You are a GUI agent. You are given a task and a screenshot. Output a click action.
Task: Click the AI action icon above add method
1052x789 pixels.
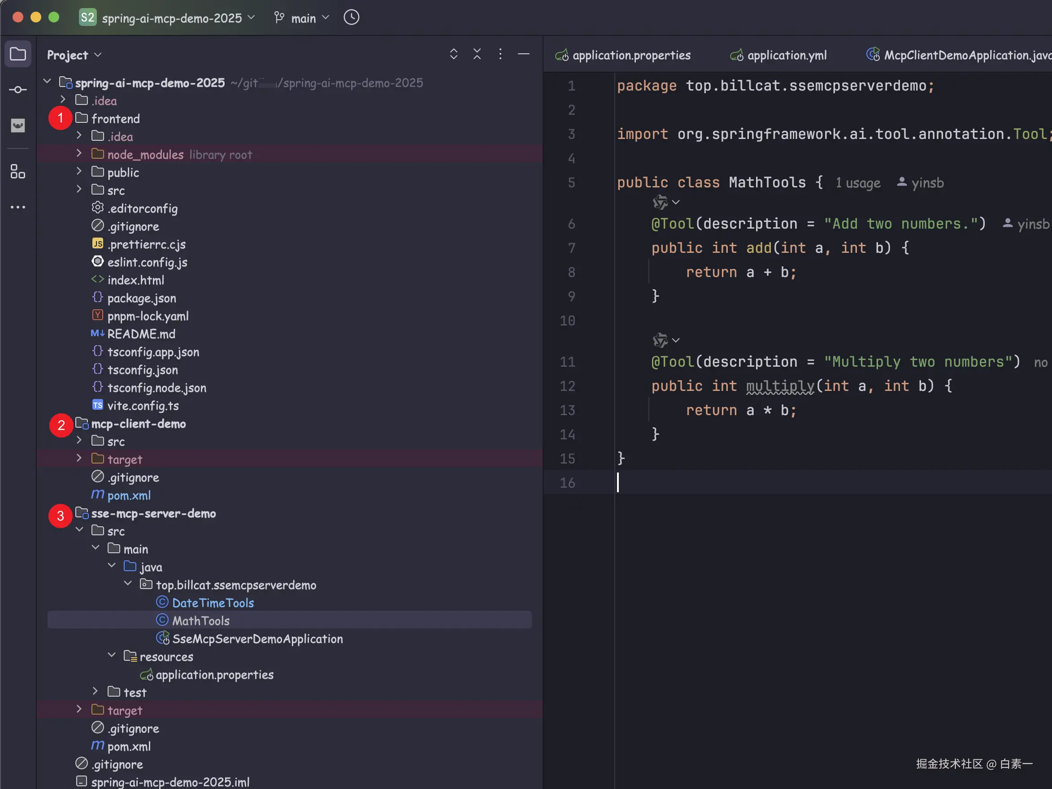click(x=661, y=203)
